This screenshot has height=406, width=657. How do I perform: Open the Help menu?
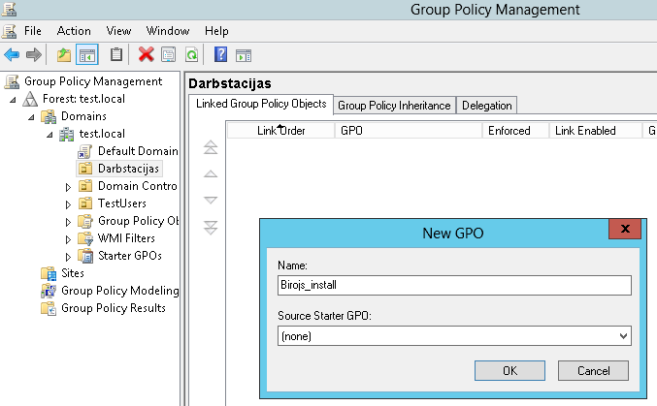click(x=216, y=31)
